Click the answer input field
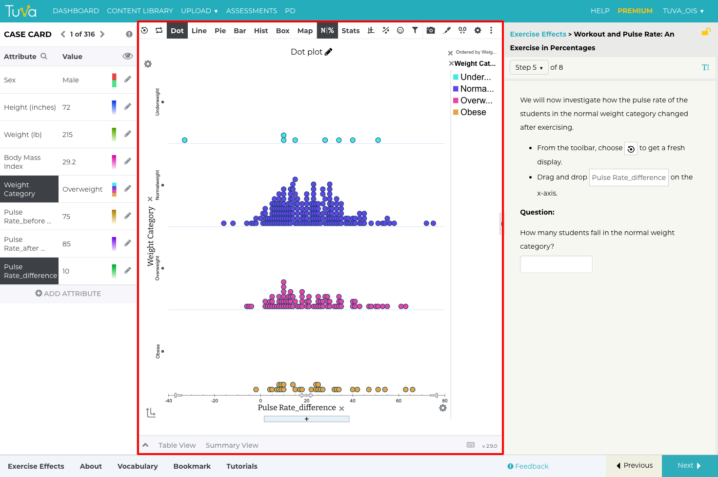Screen dimensions: 718x477 pos(556,264)
